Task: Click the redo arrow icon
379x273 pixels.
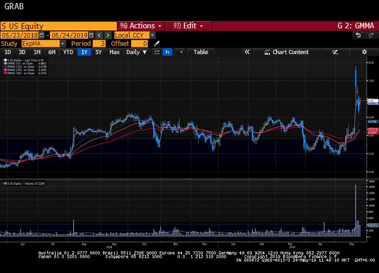Action: pos(370,35)
